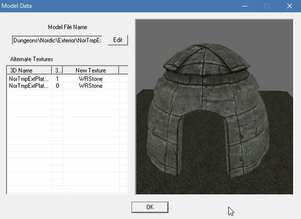Click the Edit button beside model file name

tap(117, 40)
